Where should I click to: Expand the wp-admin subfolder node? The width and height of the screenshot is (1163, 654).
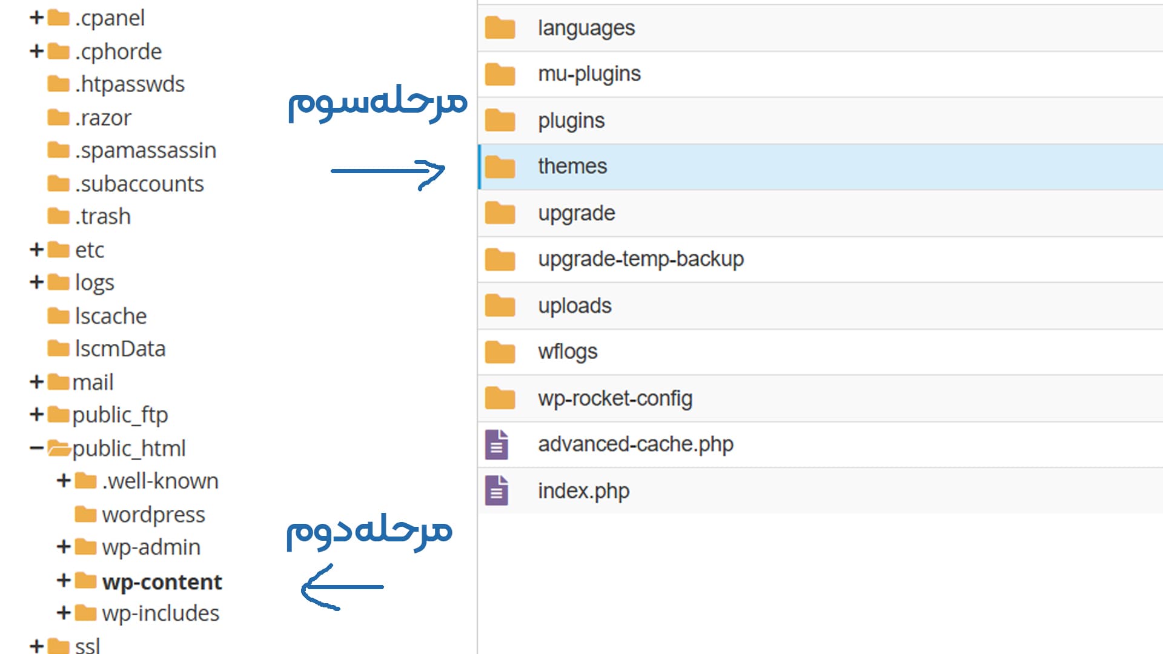(x=64, y=547)
